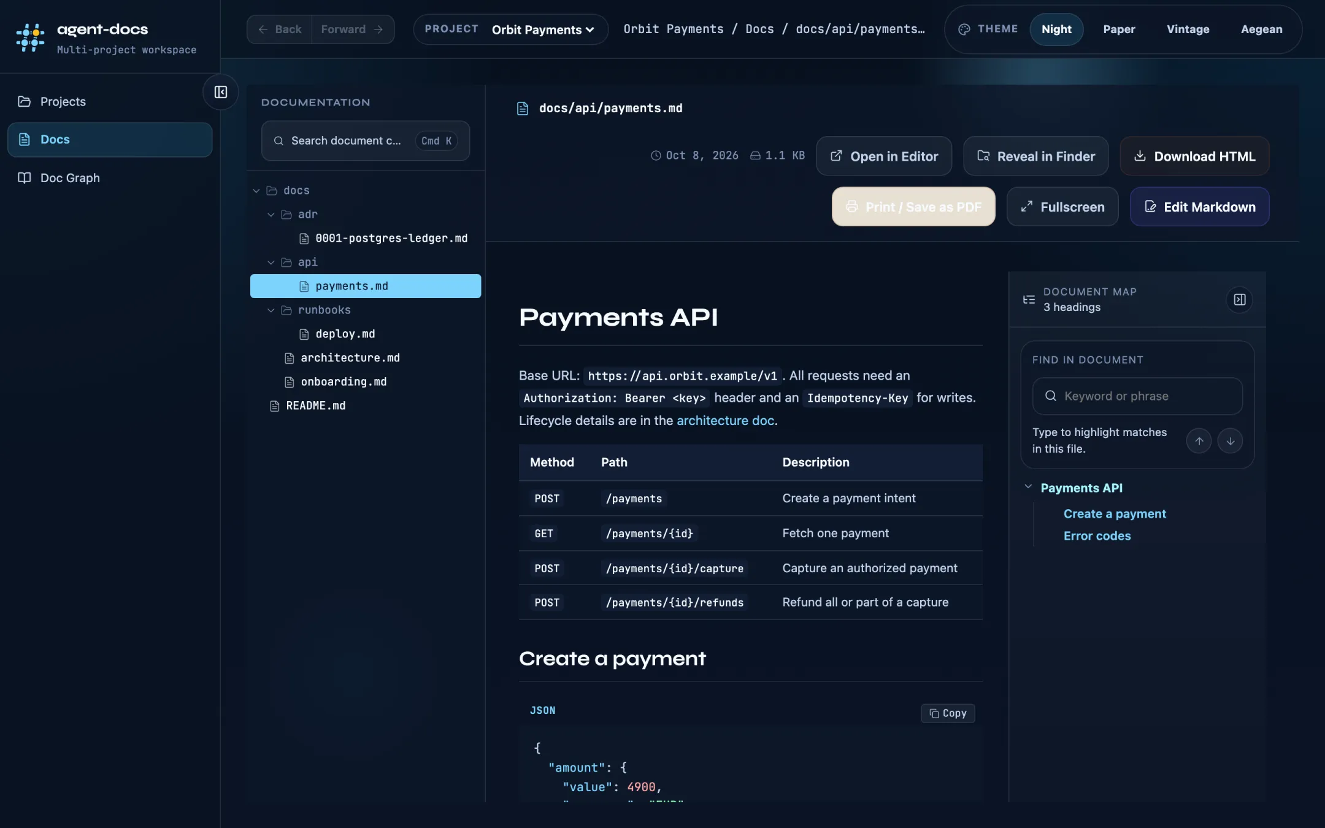This screenshot has width=1325, height=828.
Task: Jump to next match arrow
Action: tap(1230, 441)
